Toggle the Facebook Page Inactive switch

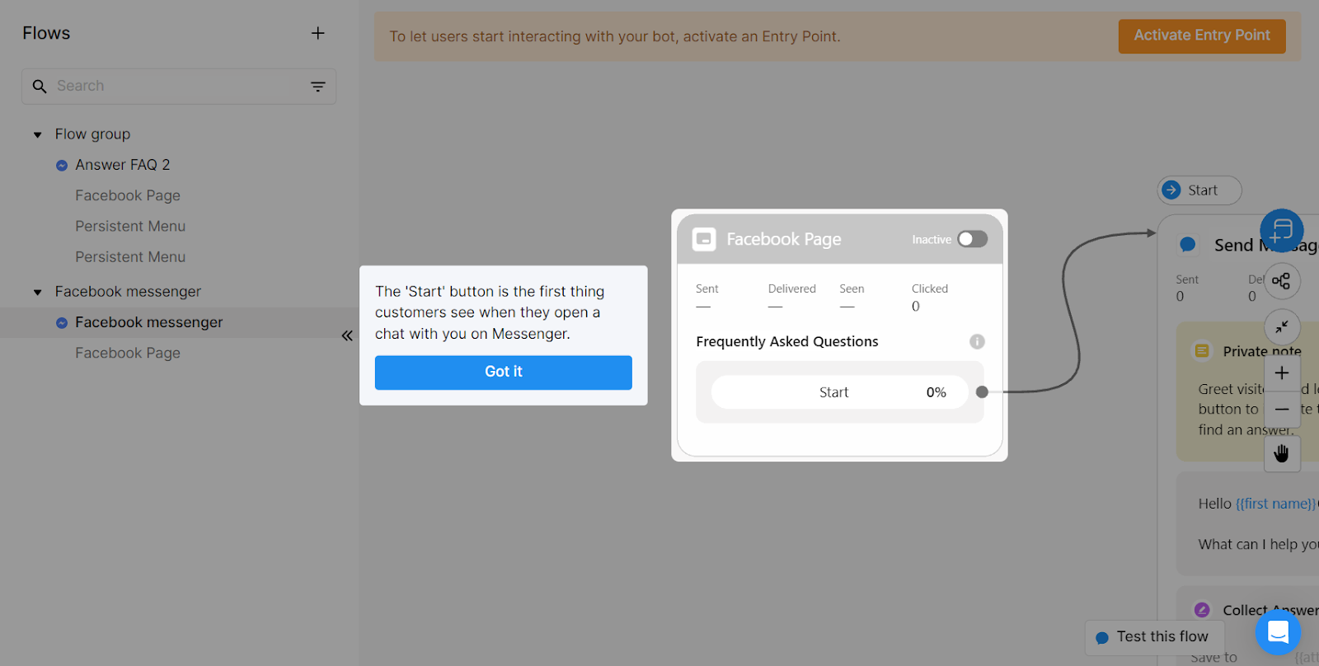(972, 239)
